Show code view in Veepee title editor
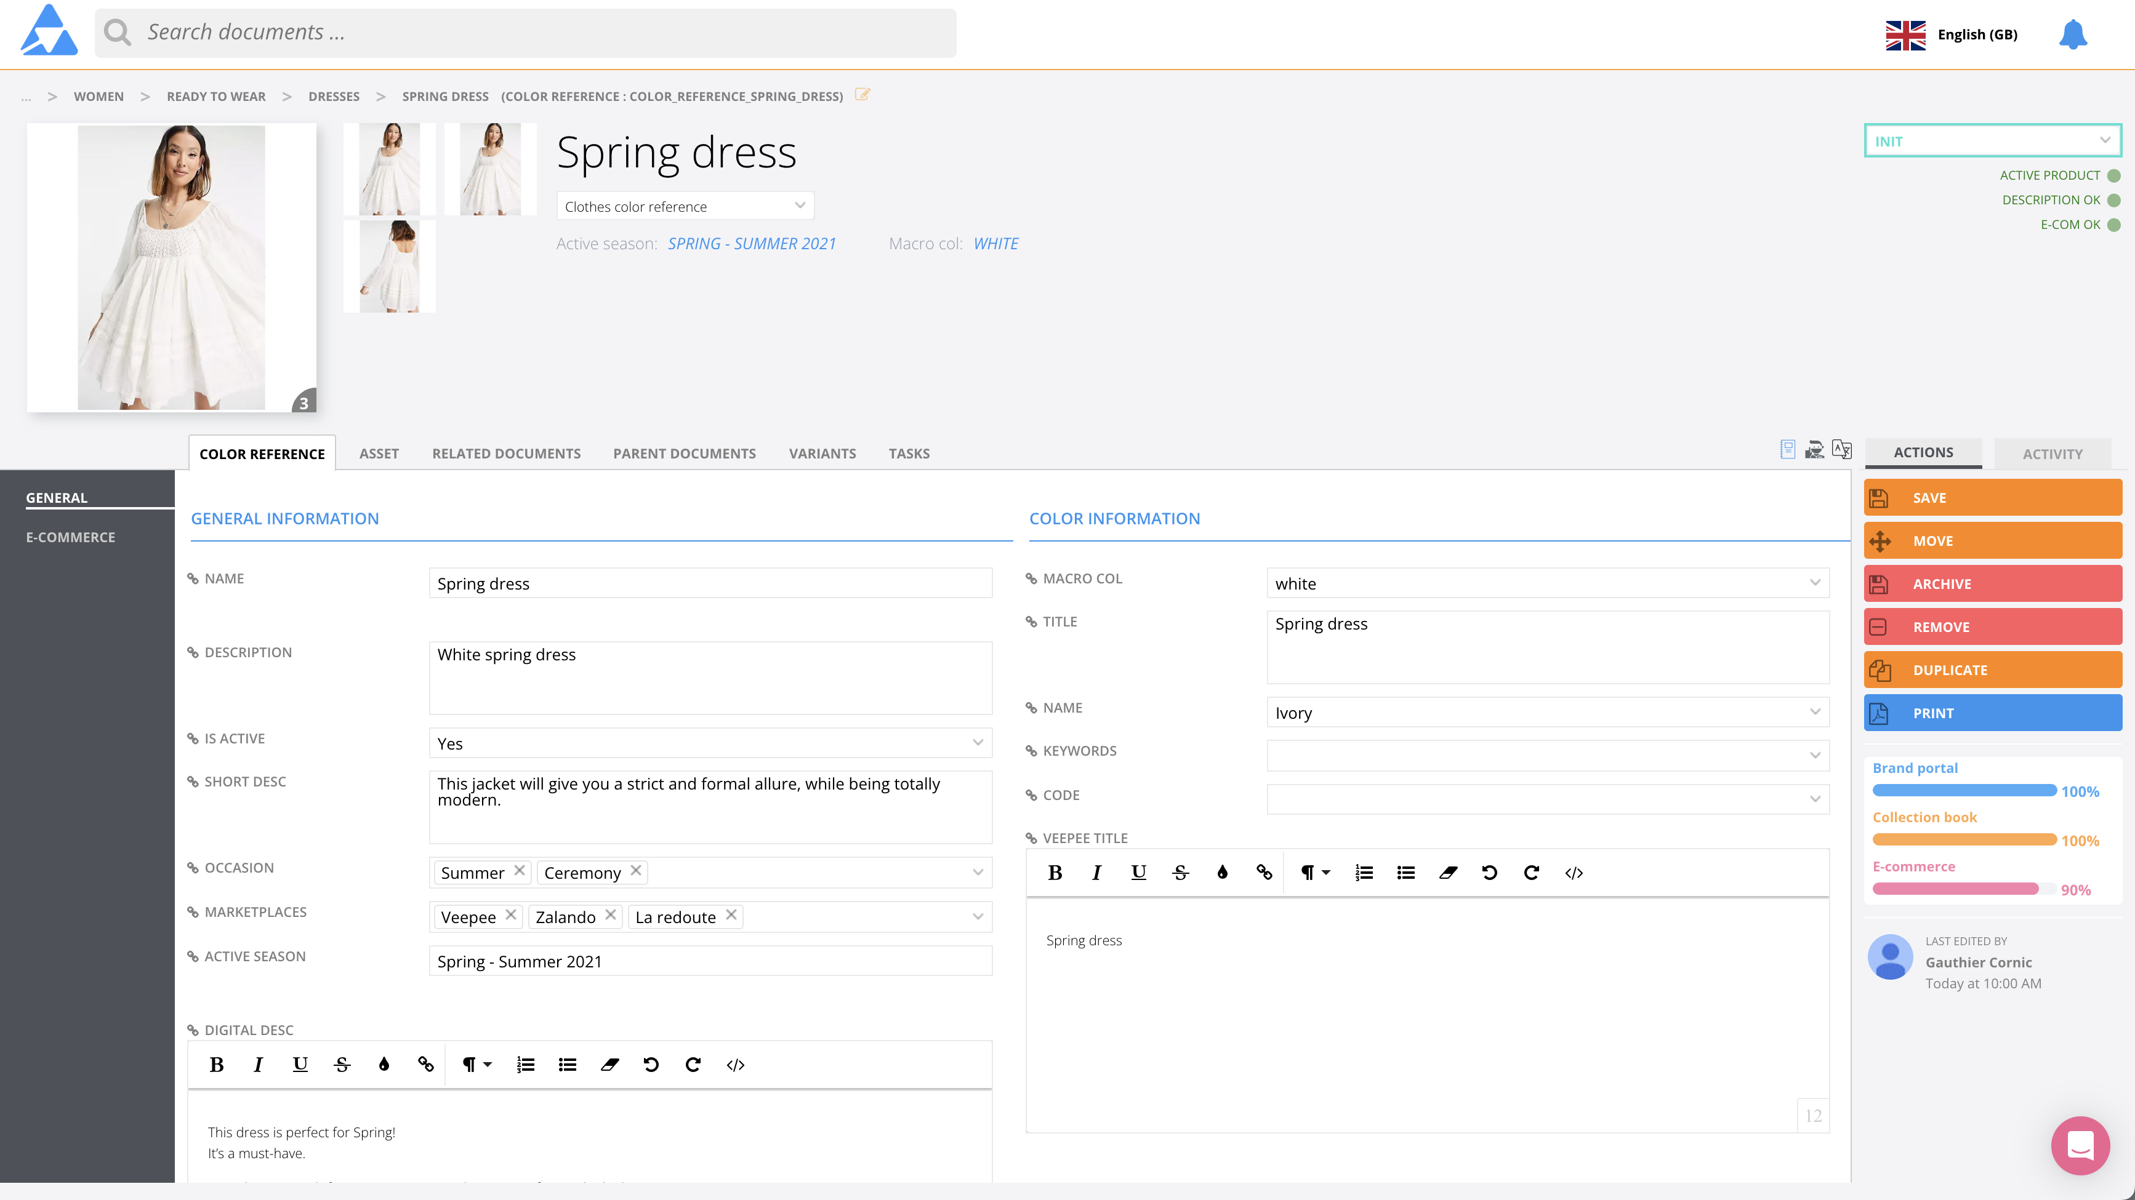Image resolution: width=2135 pixels, height=1200 pixels. pyautogui.click(x=1574, y=873)
